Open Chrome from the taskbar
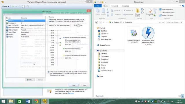This screenshot has height=104, width=185. click(36, 101)
